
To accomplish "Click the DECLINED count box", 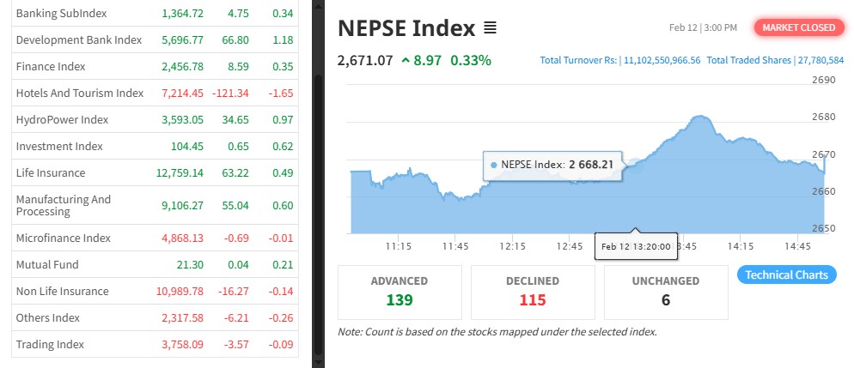I will [533, 292].
